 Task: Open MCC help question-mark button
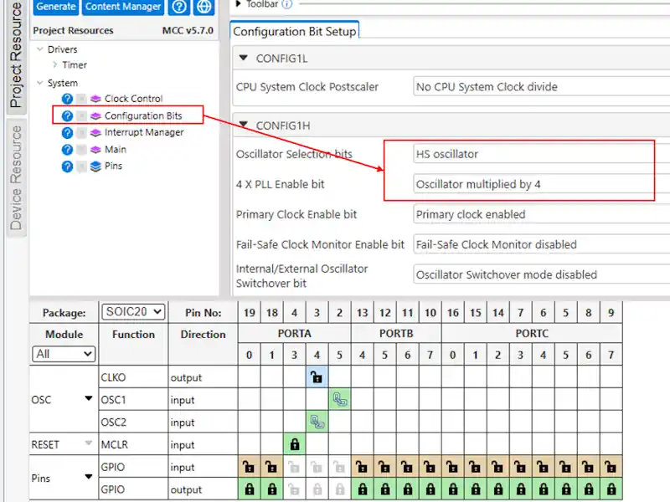coord(179,7)
